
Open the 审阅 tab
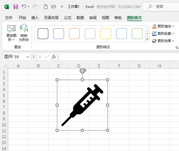tap(93, 18)
